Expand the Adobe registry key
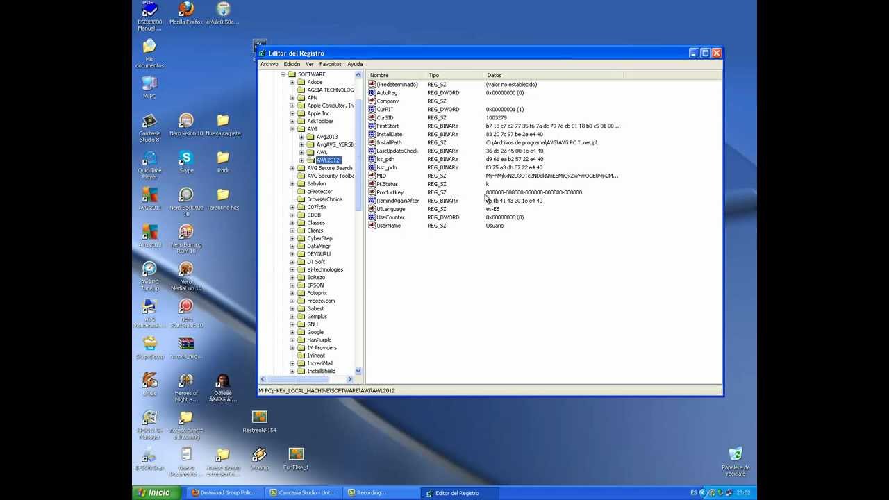 (292, 82)
